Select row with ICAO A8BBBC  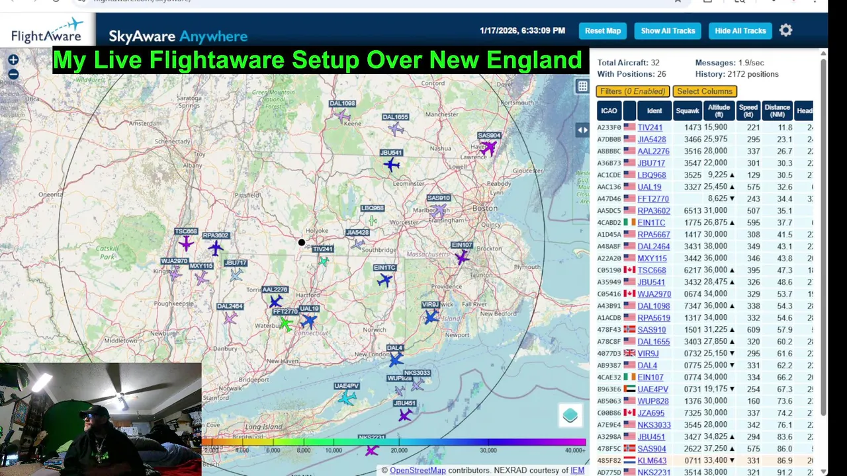tap(705, 151)
